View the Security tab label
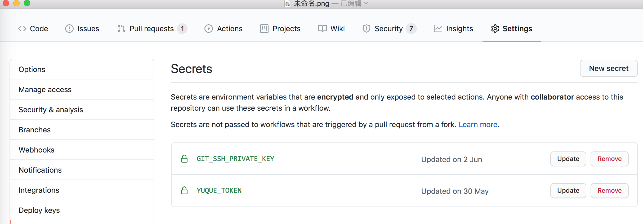The width and height of the screenshot is (643, 224). (389, 29)
